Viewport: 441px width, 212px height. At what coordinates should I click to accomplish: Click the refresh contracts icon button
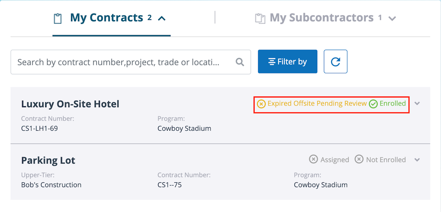click(335, 62)
